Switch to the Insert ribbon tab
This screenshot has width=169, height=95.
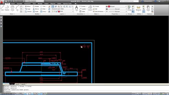tap(13, 3)
